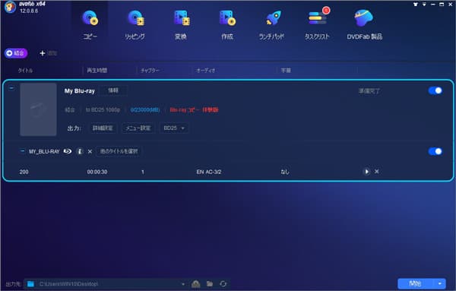Image resolution: width=456 pixels, height=291 pixels.
Task: Click the info icon beside MY_BLU-RAY
Action: (80, 151)
